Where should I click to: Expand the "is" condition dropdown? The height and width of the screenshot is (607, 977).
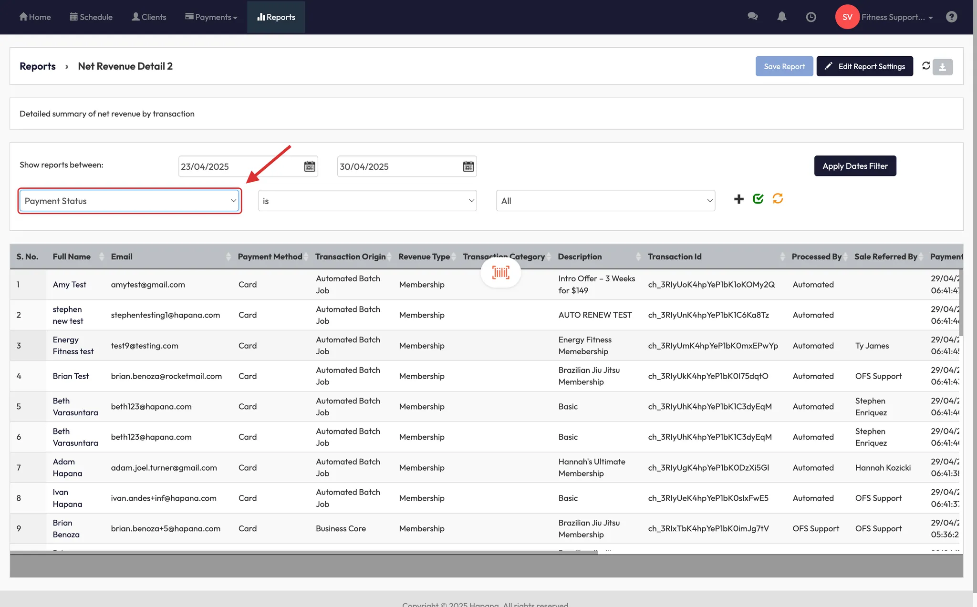click(x=367, y=201)
